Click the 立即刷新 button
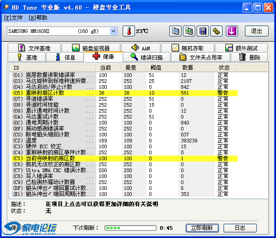 tap(202, 227)
